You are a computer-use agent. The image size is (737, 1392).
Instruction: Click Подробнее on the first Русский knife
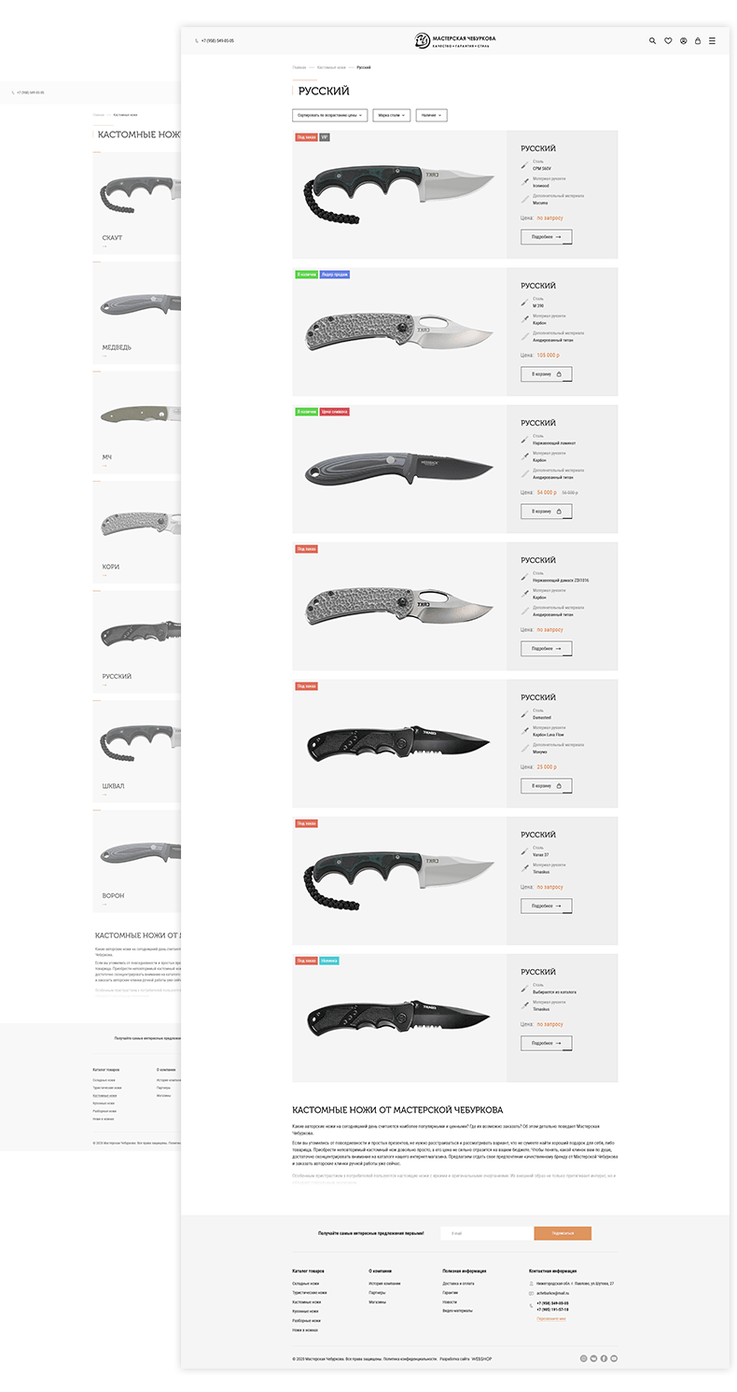coord(547,237)
